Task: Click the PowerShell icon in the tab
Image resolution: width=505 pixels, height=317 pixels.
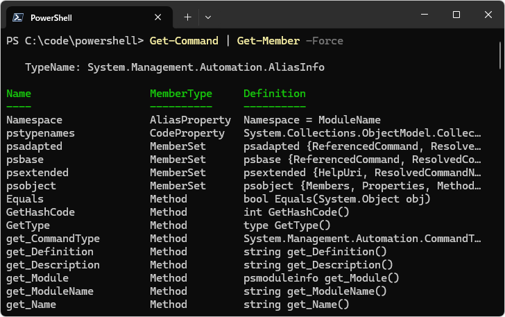Action: click(x=19, y=17)
